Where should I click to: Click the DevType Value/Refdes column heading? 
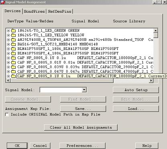[31, 21]
